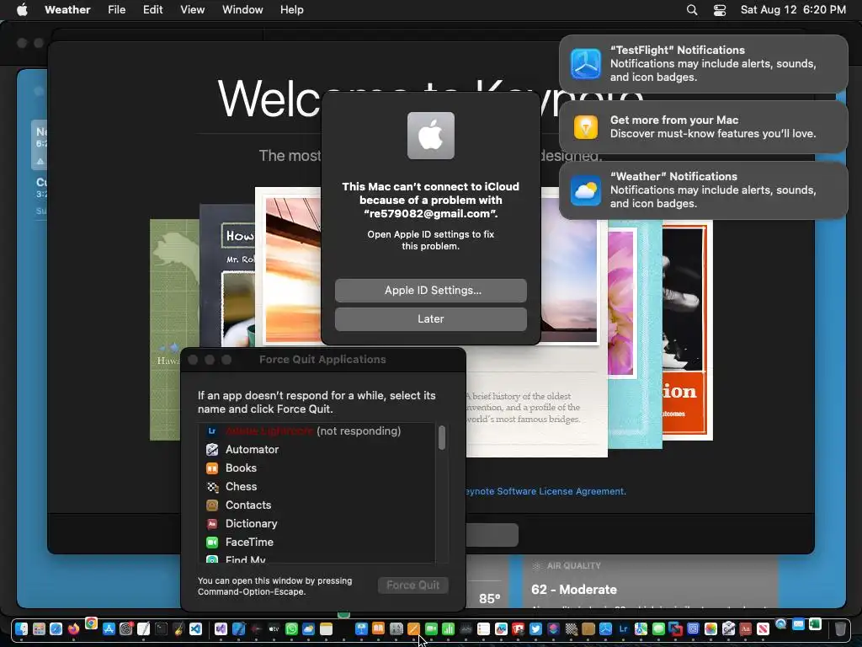Click the 62 - Moderate air quality card
The image size is (862, 647).
(x=649, y=583)
